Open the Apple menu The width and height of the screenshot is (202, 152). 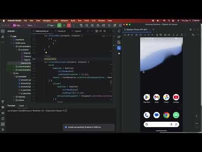4,21
